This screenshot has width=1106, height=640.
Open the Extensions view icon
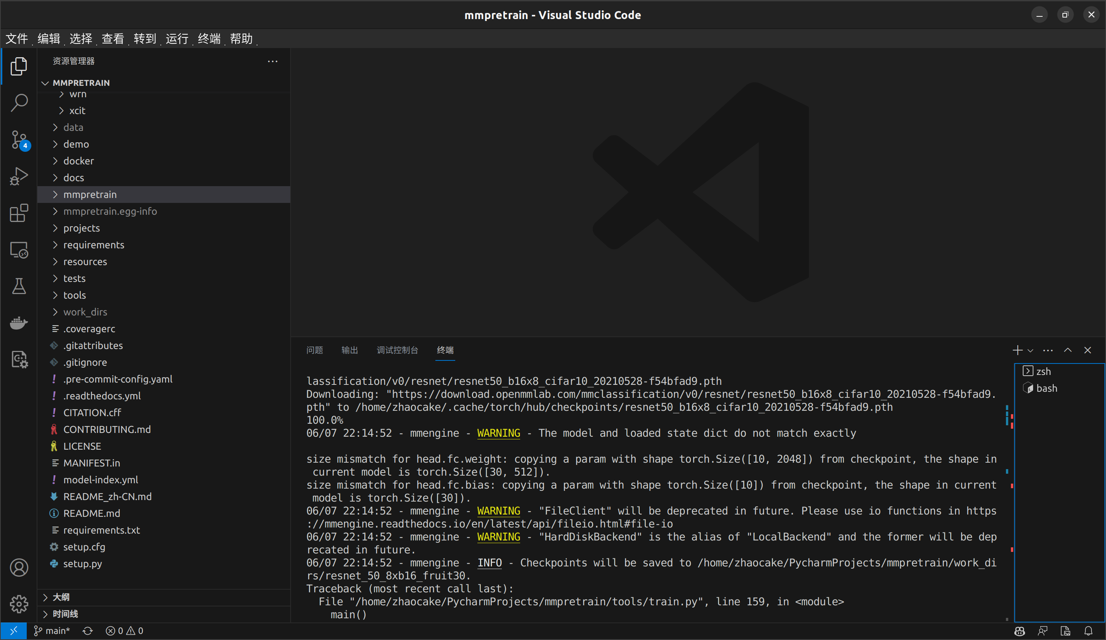[19, 213]
